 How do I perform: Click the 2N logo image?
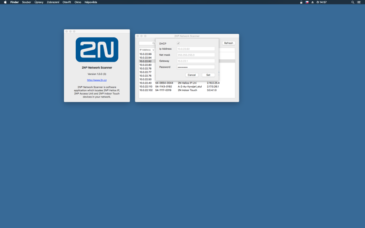(97, 50)
